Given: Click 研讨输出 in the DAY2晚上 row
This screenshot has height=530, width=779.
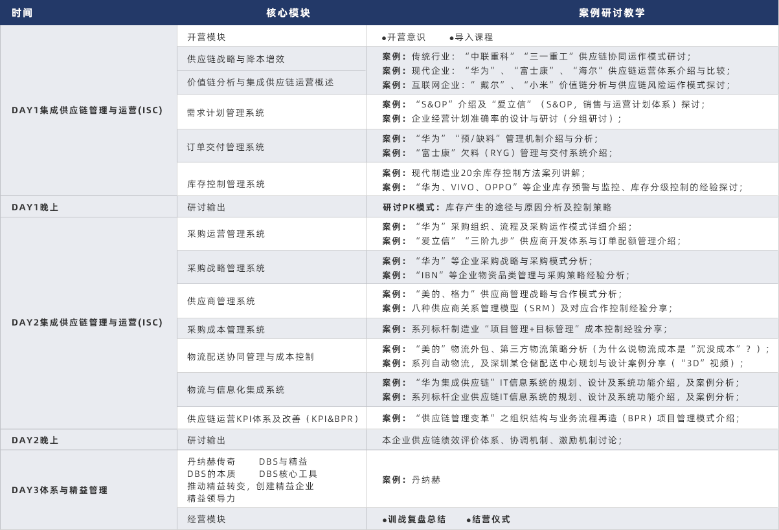Looking at the screenshot, I should [x=271, y=440].
